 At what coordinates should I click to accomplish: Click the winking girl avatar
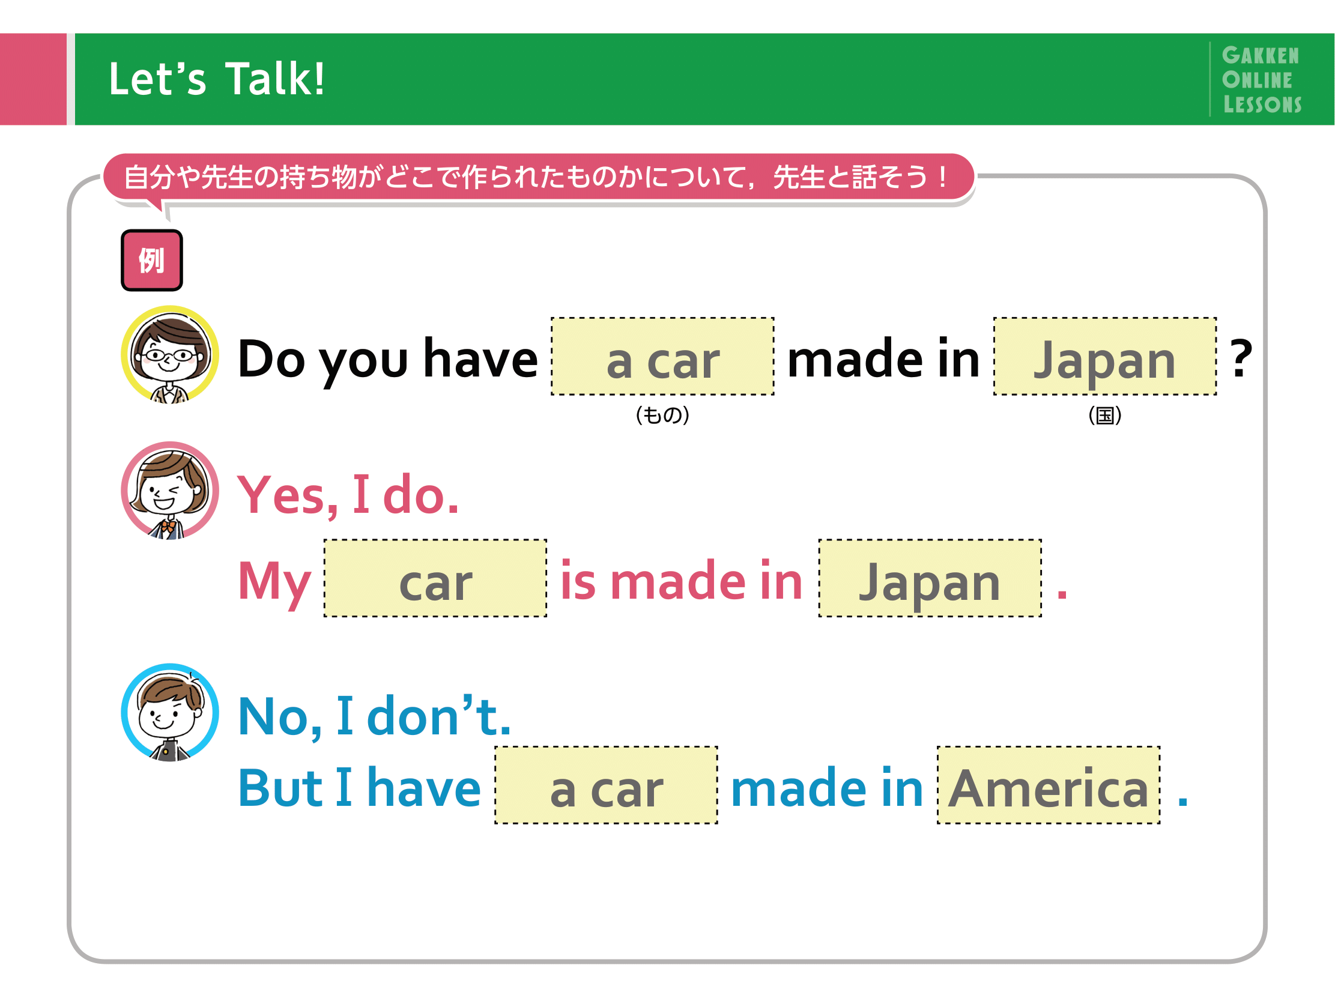169,491
